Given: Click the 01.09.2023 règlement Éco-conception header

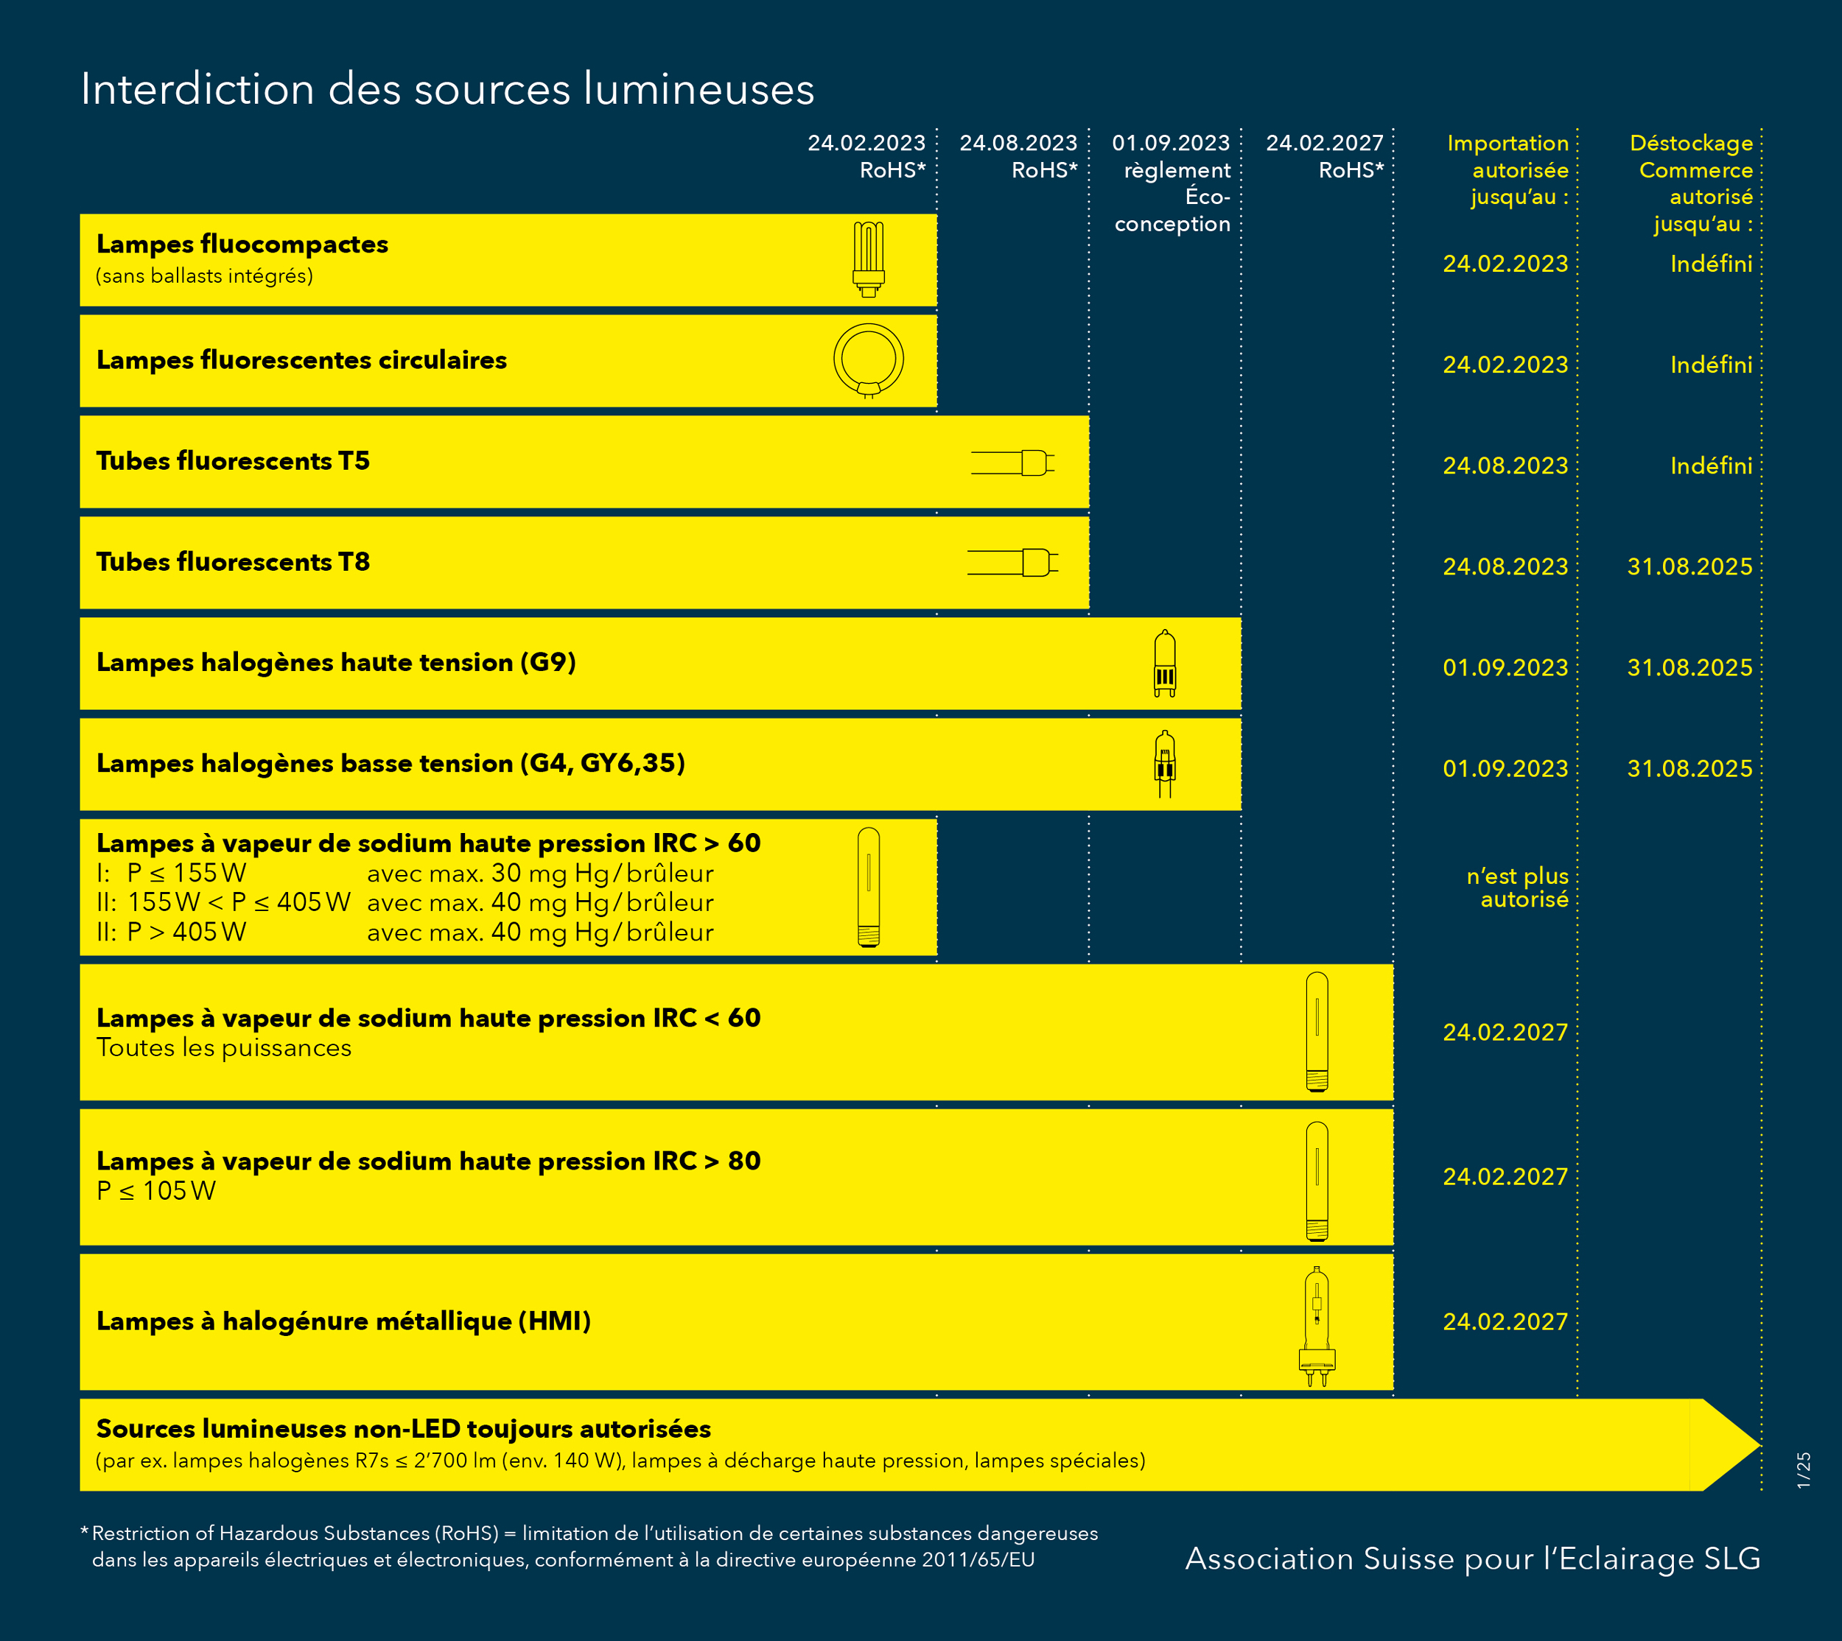Looking at the screenshot, I should point(1172,183).
